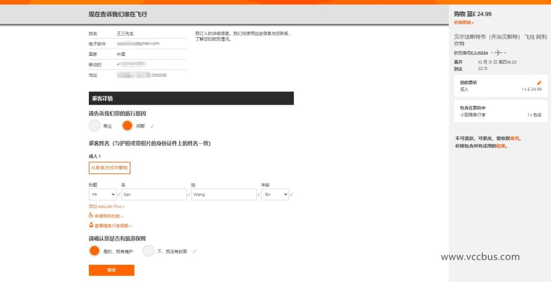The width and height of the screenshot is (551, 282).
Task: Open the 标题 title dropdown showing Mr
Action: [x=102, y=194]
